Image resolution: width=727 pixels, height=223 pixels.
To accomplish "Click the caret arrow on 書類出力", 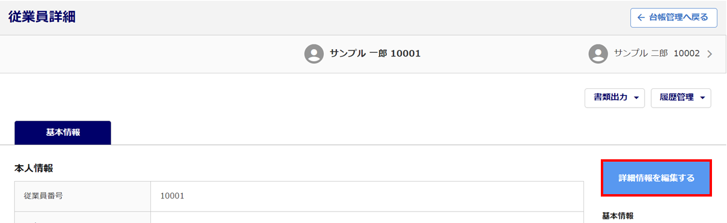I will click(636, 98).
